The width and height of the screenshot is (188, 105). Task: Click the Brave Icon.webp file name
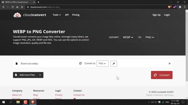(29, 64)
